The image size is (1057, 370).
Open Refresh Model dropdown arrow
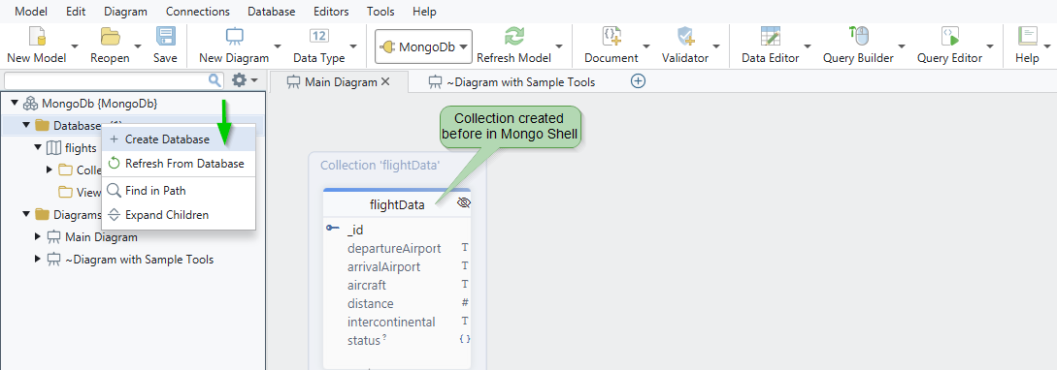click(x=559, y=46)
